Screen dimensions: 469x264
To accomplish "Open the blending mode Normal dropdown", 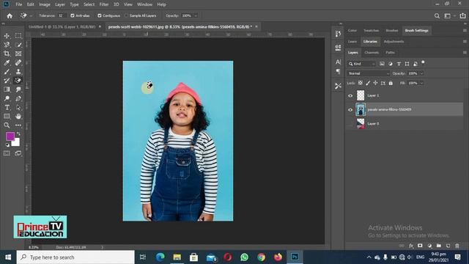I will [x=369, y=73].
